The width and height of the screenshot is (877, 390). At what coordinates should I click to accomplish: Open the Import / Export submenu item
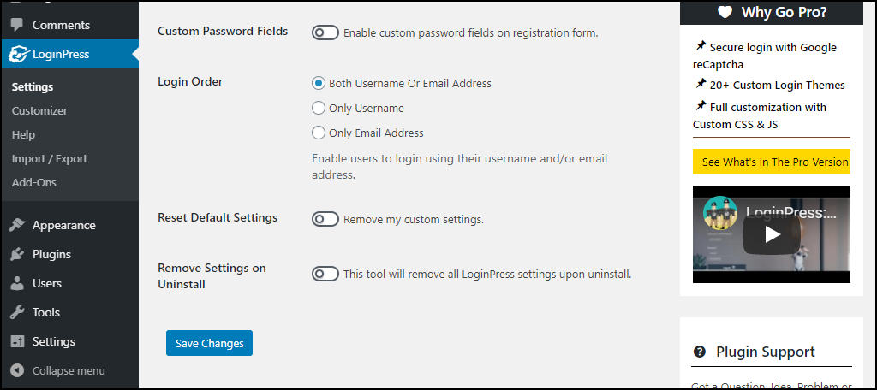click(x=50, y=159)
